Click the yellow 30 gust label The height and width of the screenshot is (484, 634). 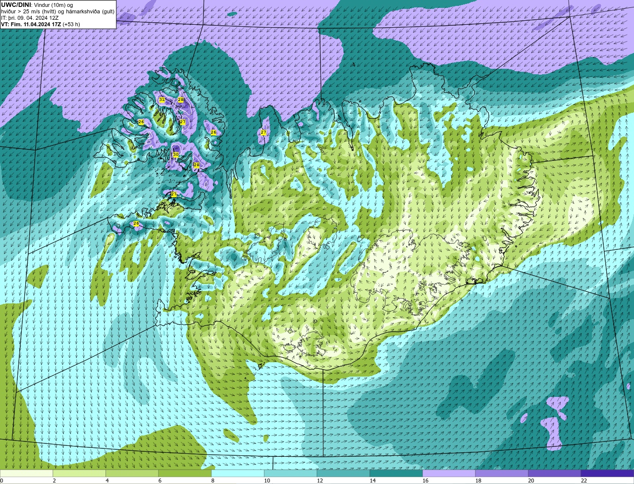176,155
